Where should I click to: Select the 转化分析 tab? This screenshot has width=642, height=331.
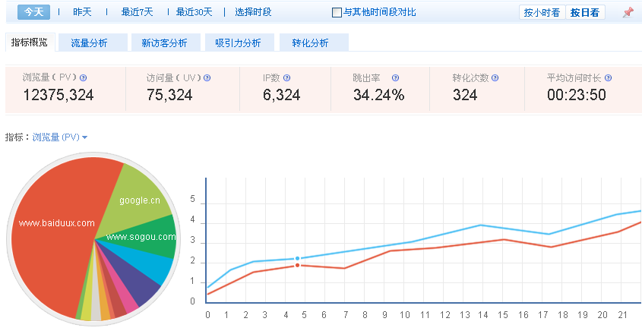[314, 43]
